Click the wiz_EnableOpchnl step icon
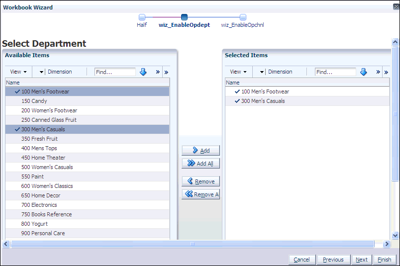The height and width of the screenshot is (266, 400). coord(243,17)
